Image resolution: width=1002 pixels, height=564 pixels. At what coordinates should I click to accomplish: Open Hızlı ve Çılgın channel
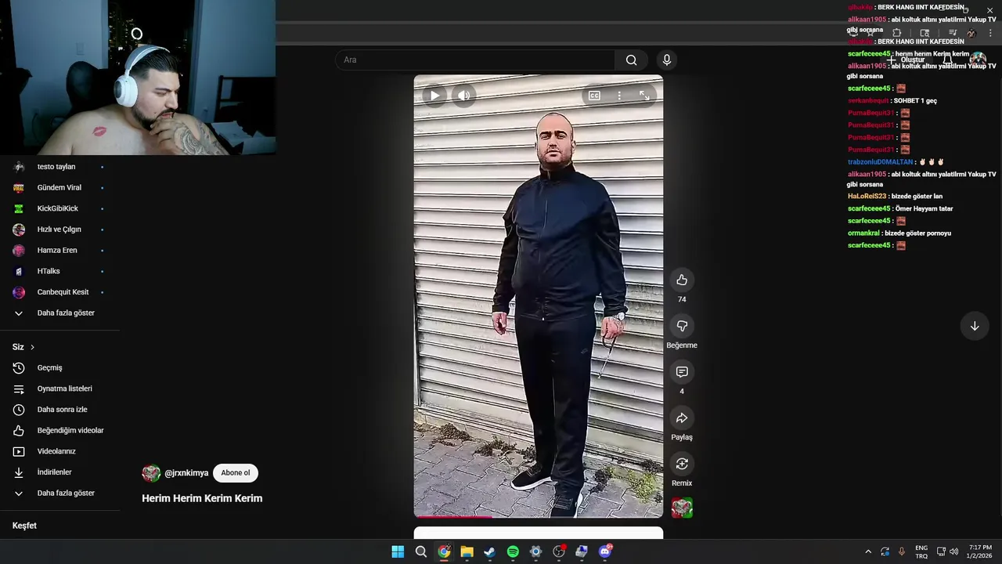click(60, 230)
